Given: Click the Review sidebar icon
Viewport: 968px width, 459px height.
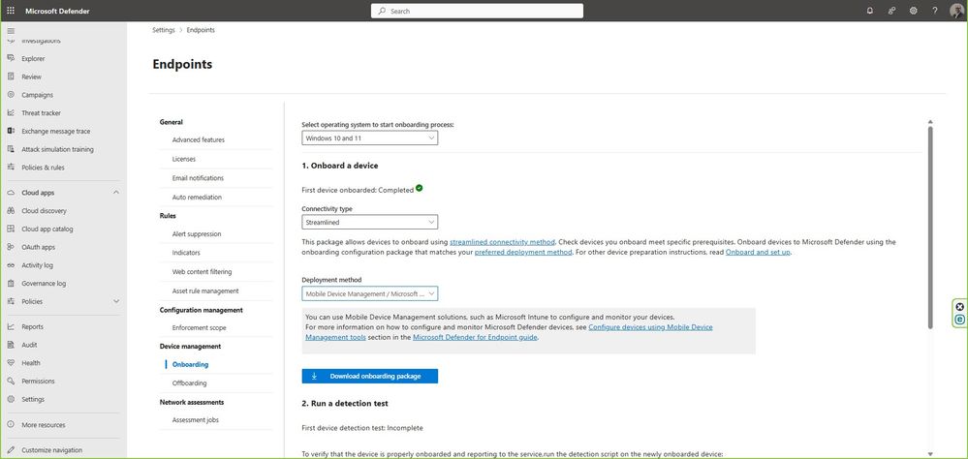Looking at the screenshot, I should pyautogui.click(x=11, y=76).
